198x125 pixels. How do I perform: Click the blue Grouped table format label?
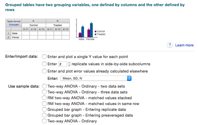14,25
